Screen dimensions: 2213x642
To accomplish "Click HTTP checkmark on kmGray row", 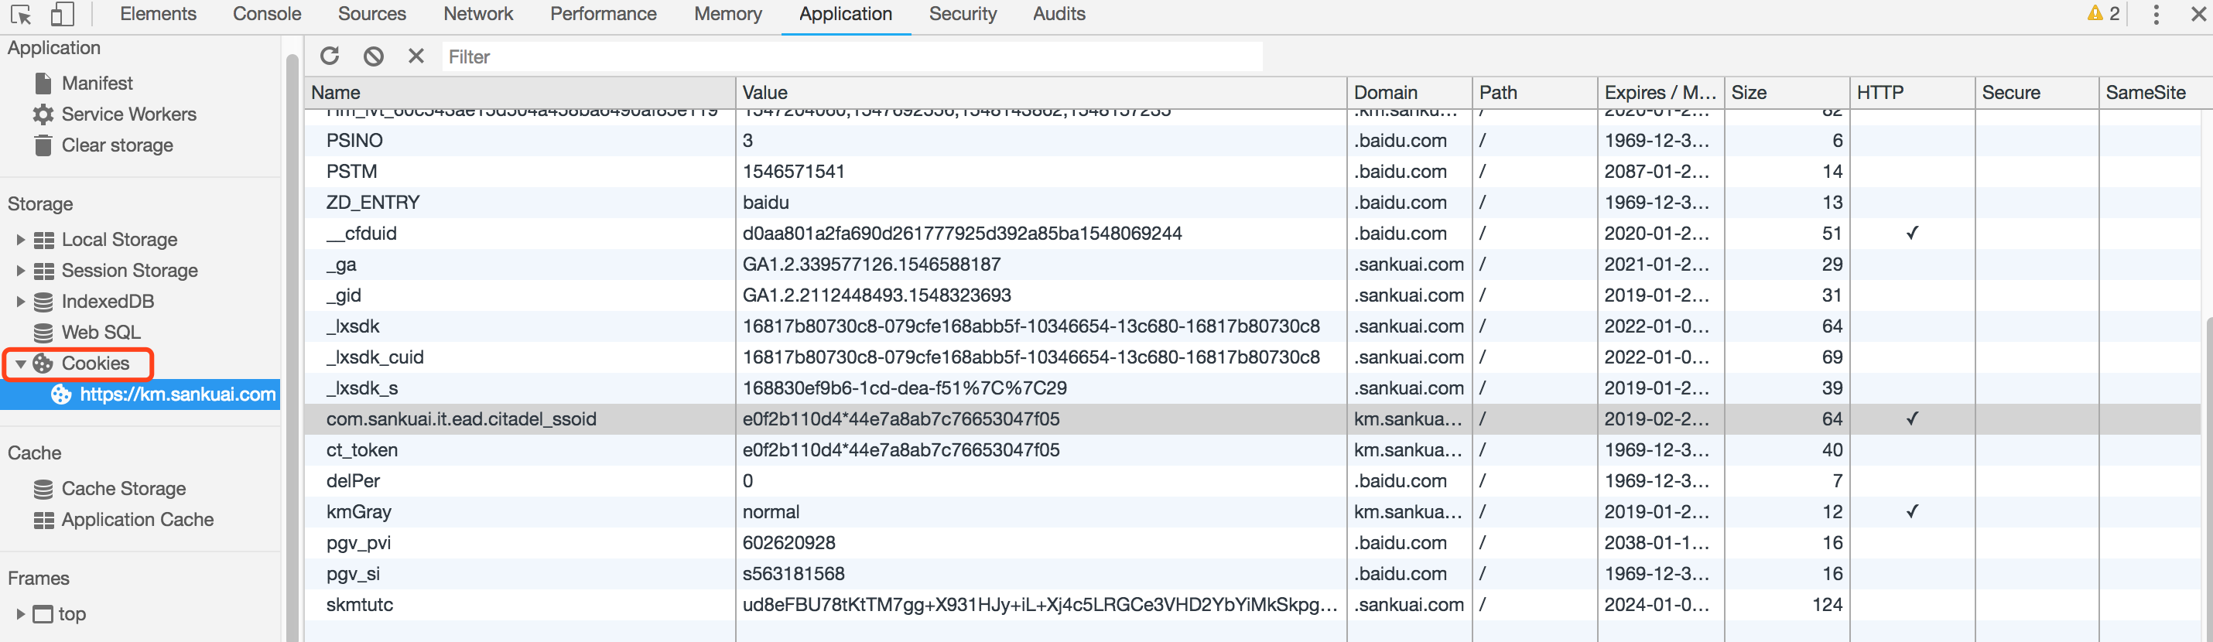I will tap(1911, 511).
